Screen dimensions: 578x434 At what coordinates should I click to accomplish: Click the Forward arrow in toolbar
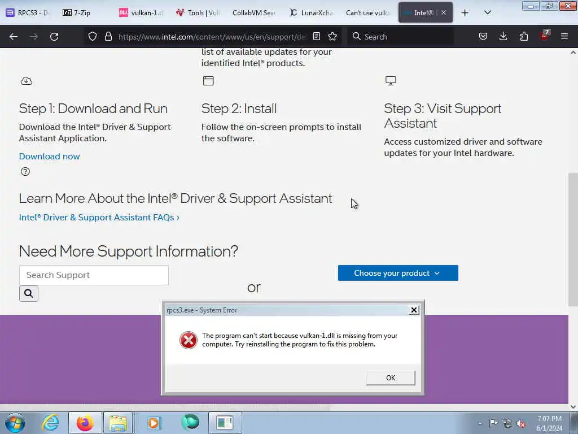34,37
